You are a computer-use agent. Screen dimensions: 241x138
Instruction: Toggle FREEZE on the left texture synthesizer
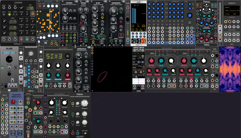148,53
